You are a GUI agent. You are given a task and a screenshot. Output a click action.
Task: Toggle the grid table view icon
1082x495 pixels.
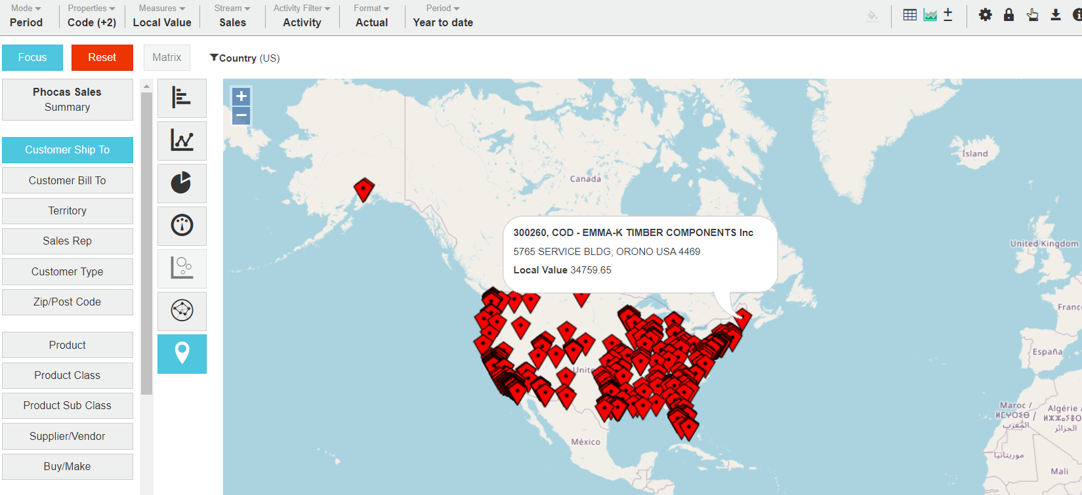click(x=909, y=15)
